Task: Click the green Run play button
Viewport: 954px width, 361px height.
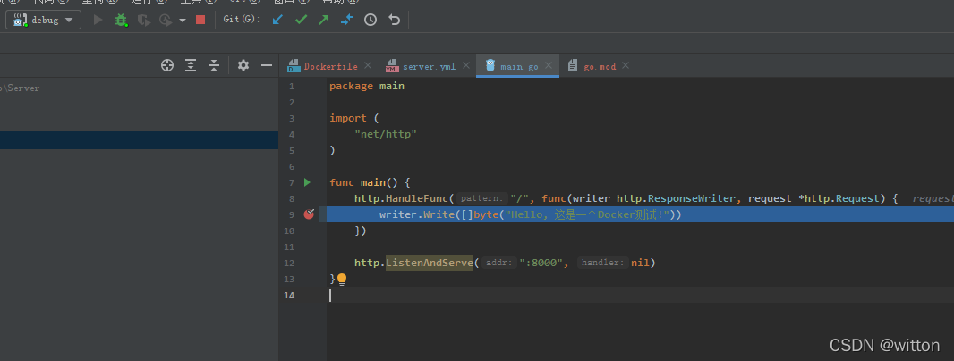Action: click(98, 20)
